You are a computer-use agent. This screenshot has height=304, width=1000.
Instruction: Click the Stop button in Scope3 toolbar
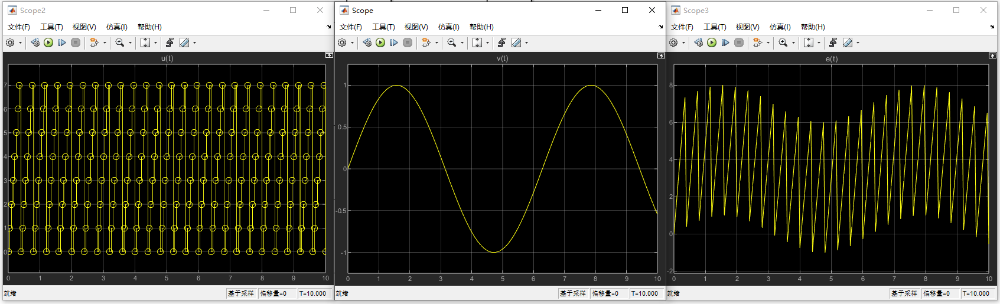coord(739,43)
